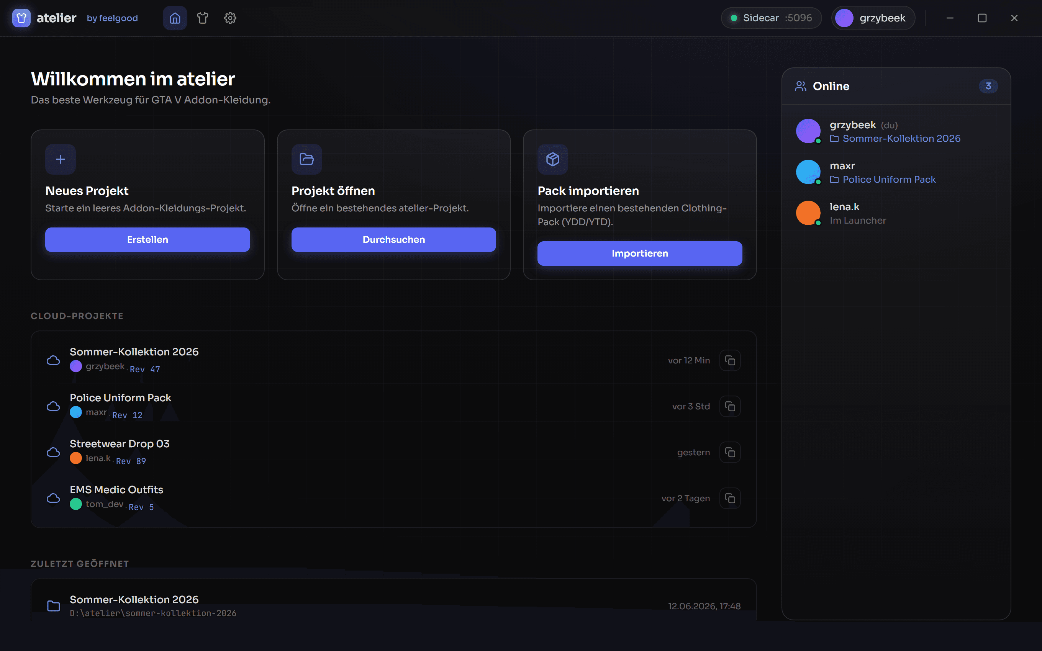Click cloud icon for EMS Medic Outfits
The width and height of the screenshot is (1042, 651).
click(53, 498)
